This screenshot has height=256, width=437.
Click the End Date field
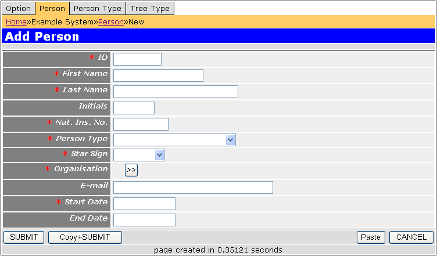pos(144,220)
